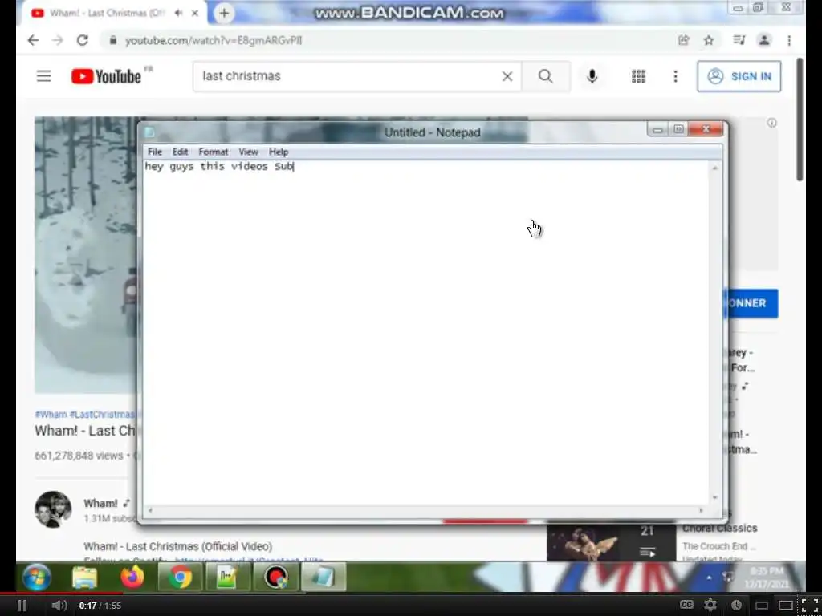Click the Chrome address bar URL
Screen dimensions: 822x616
214,41
